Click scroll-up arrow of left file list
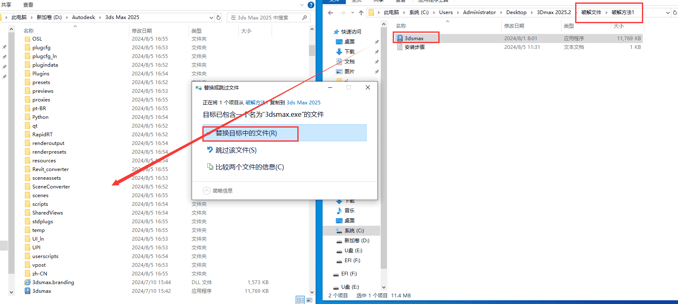678x304 pixels. click(x=312, y=29)
